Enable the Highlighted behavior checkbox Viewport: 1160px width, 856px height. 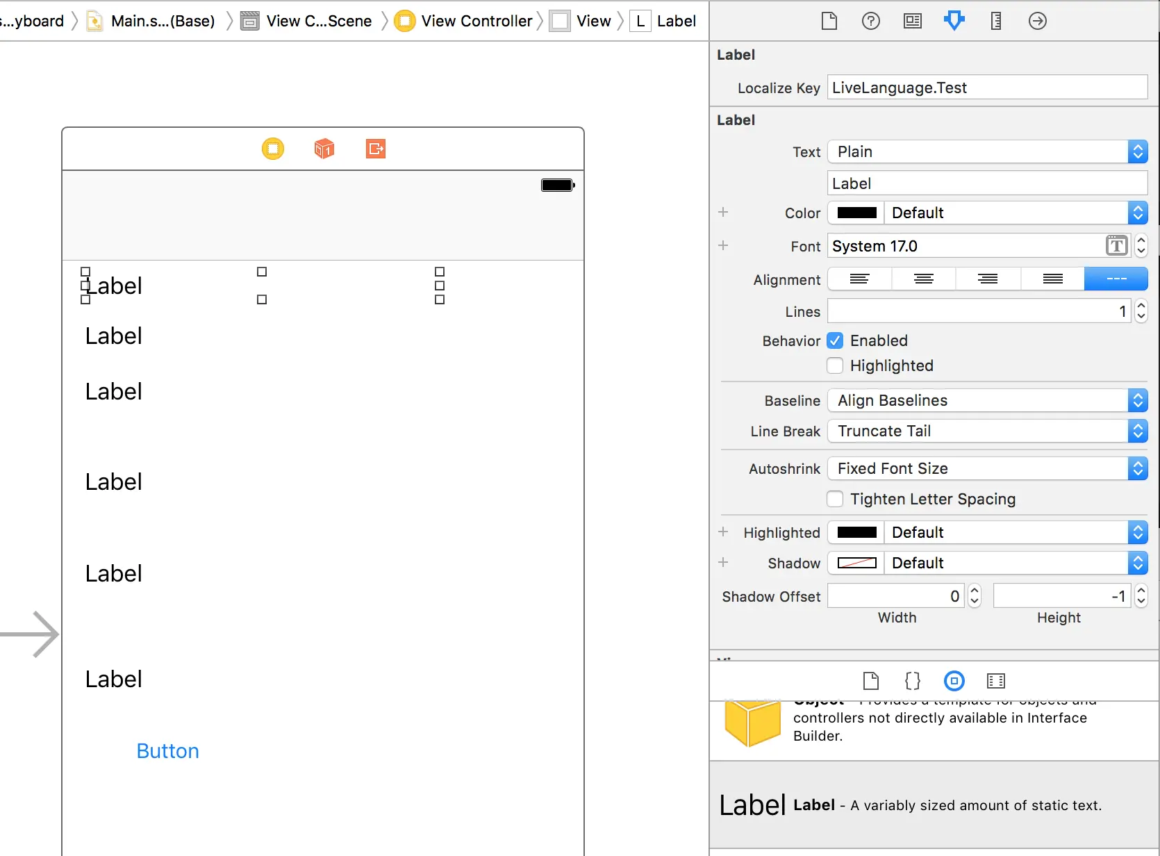tap(834, 365)
